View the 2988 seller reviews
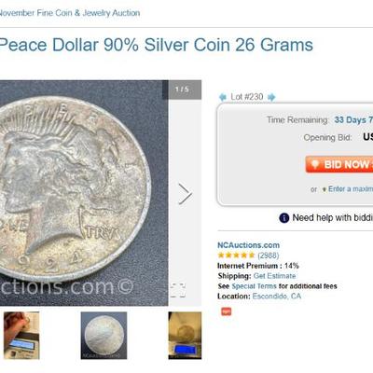The image size is (373, 373). pyautogui.click(x=269, y=256)
